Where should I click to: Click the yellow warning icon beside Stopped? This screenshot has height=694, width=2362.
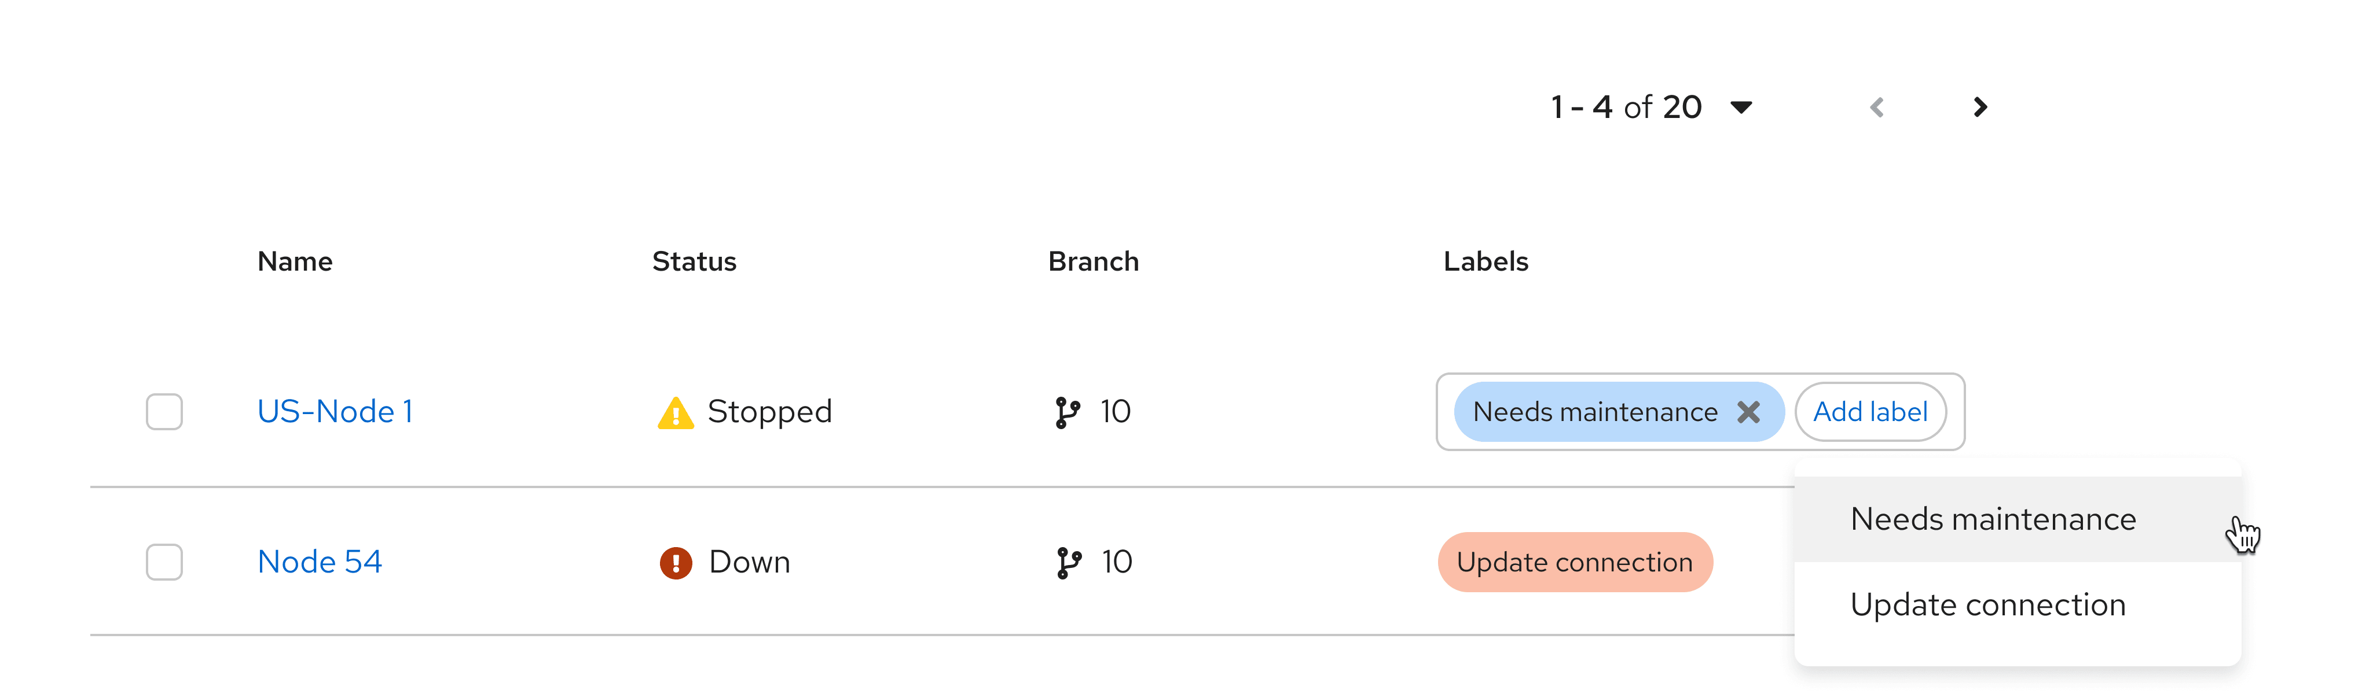675,413
